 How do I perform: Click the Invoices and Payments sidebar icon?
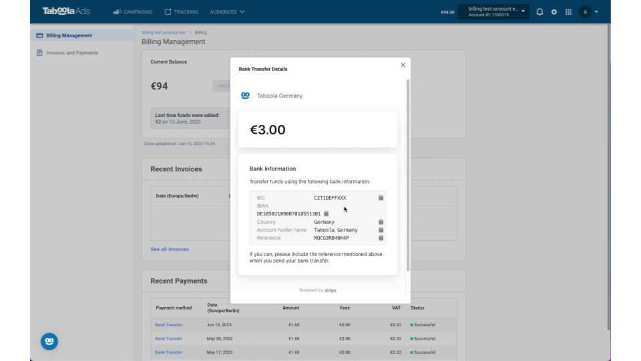tap(39, 53)
